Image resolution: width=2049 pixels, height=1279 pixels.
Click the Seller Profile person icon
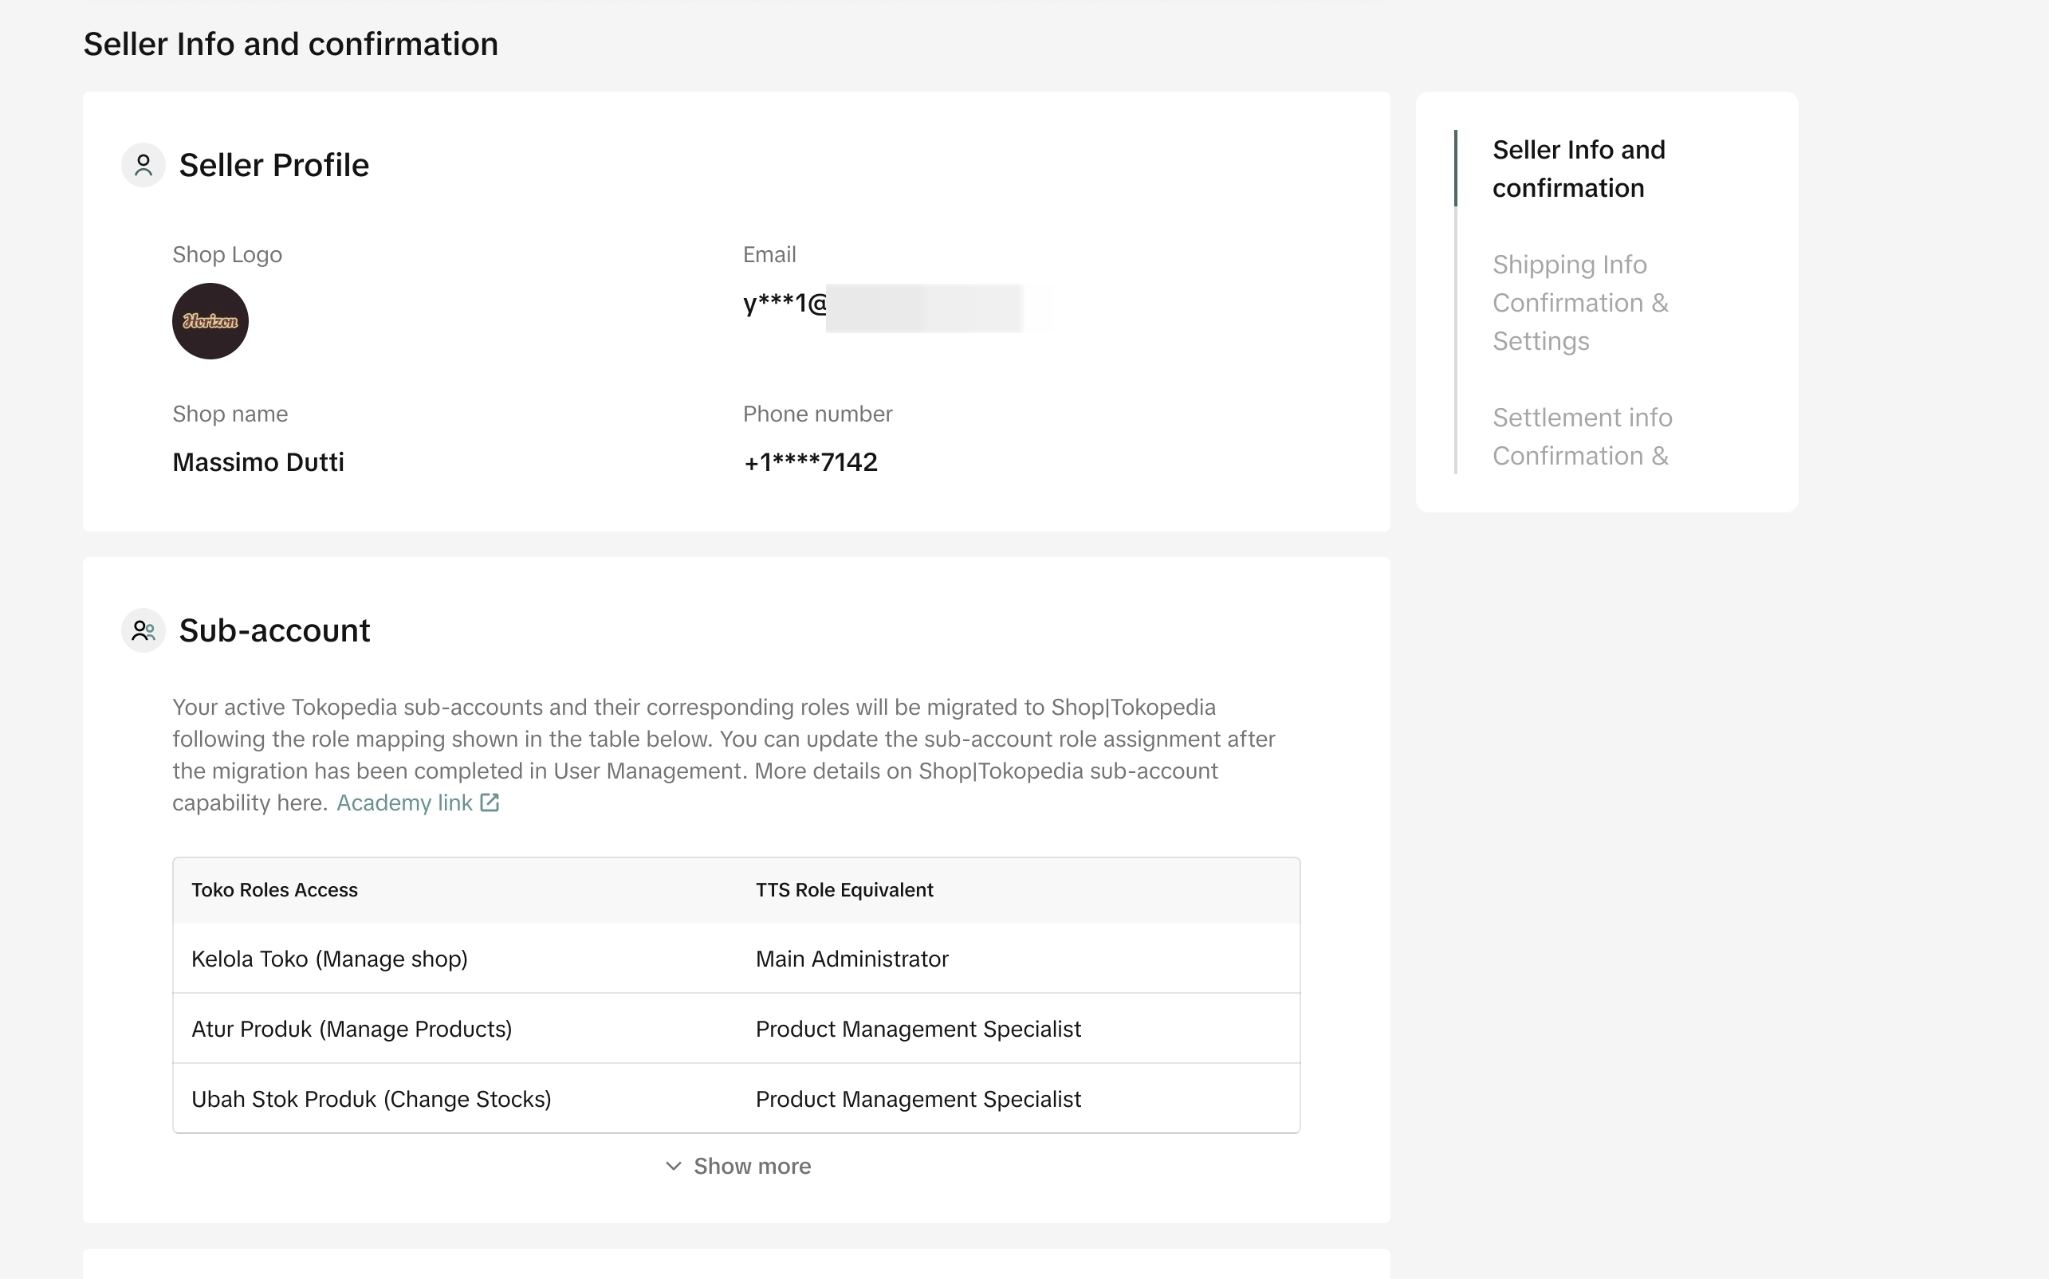click(143, 165)
